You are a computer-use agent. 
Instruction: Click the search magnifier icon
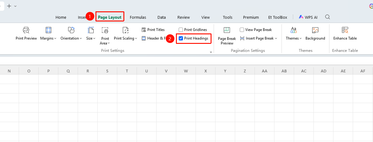point(328,17)
